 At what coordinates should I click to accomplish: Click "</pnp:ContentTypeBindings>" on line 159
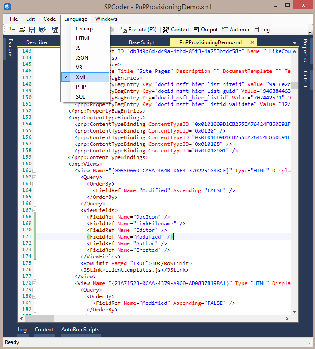(108, 157)
